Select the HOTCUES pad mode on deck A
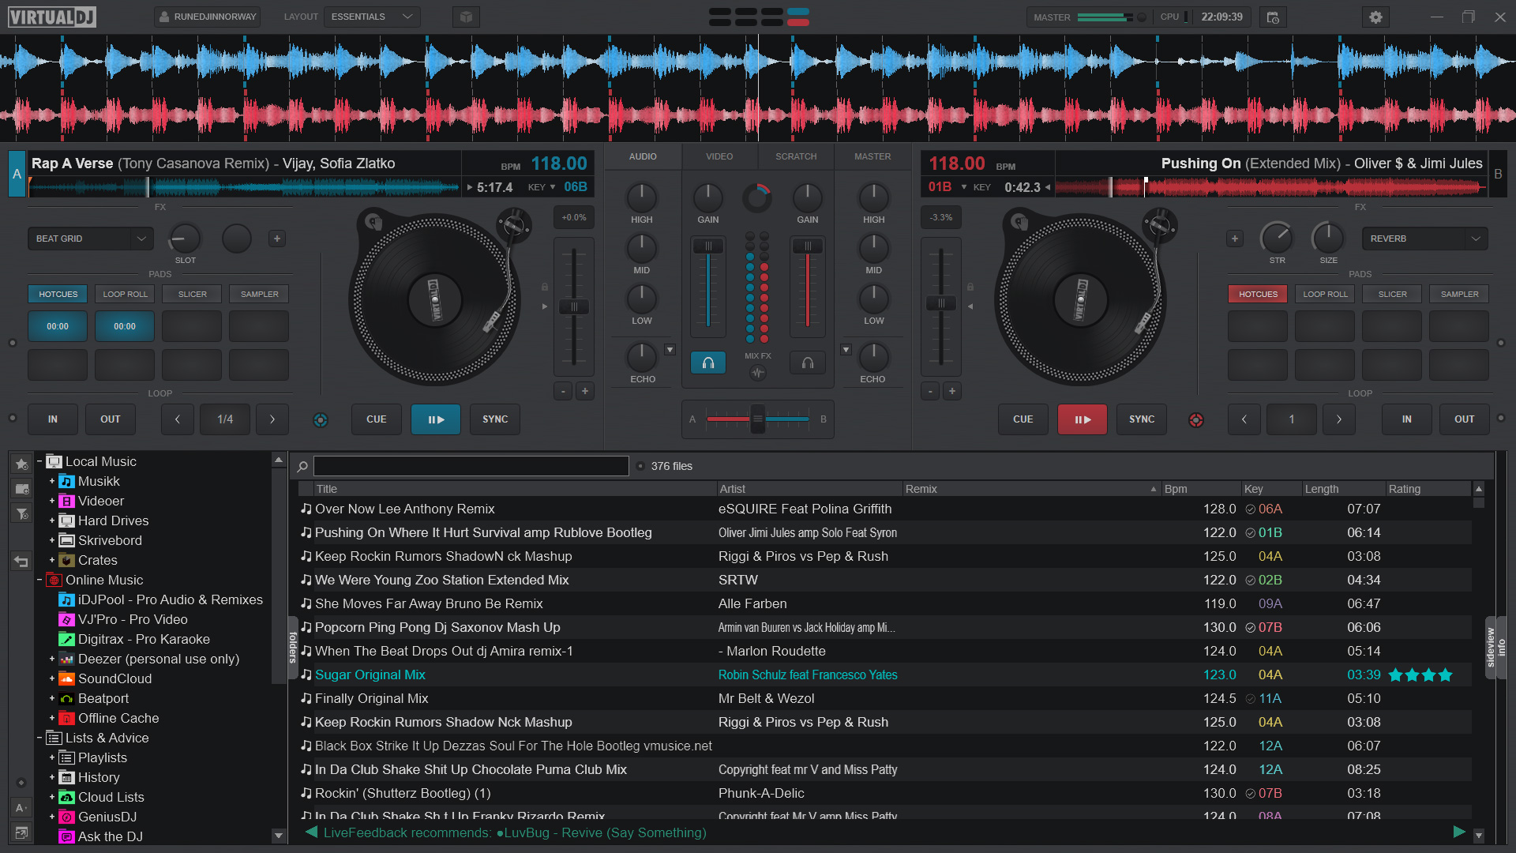This screenshot has width=1516, height=853. coord(58,294)
